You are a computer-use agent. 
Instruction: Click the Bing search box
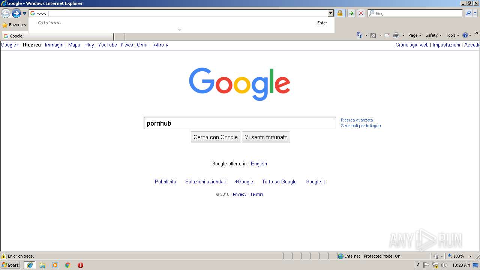(415, 13)
